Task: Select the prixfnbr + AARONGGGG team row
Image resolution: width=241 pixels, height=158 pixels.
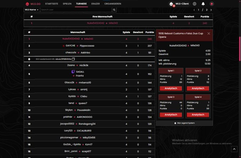Action: pyautogui.click(x=89, y=117)
